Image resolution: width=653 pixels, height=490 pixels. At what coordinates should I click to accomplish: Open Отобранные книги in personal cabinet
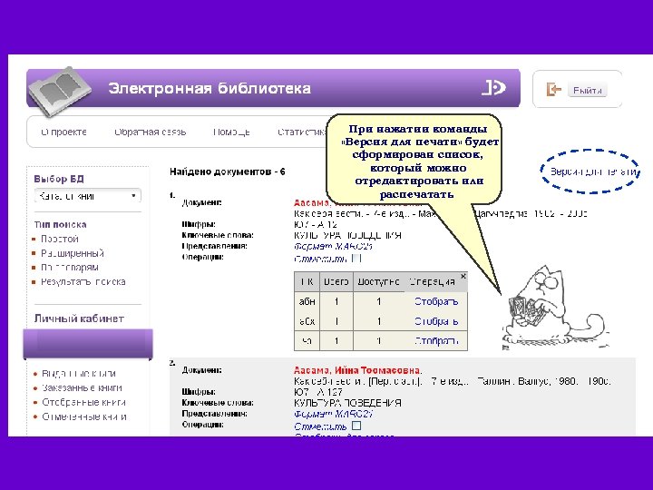pyautogui.click(x=83, y=402)
